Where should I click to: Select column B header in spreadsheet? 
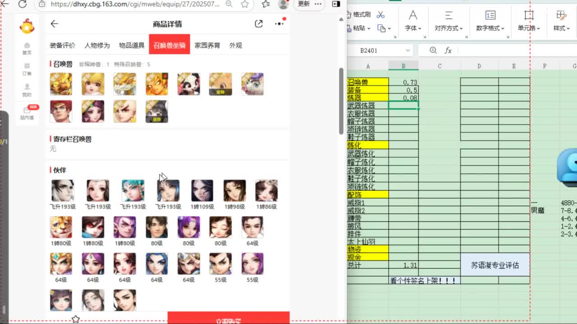[403, 66]
